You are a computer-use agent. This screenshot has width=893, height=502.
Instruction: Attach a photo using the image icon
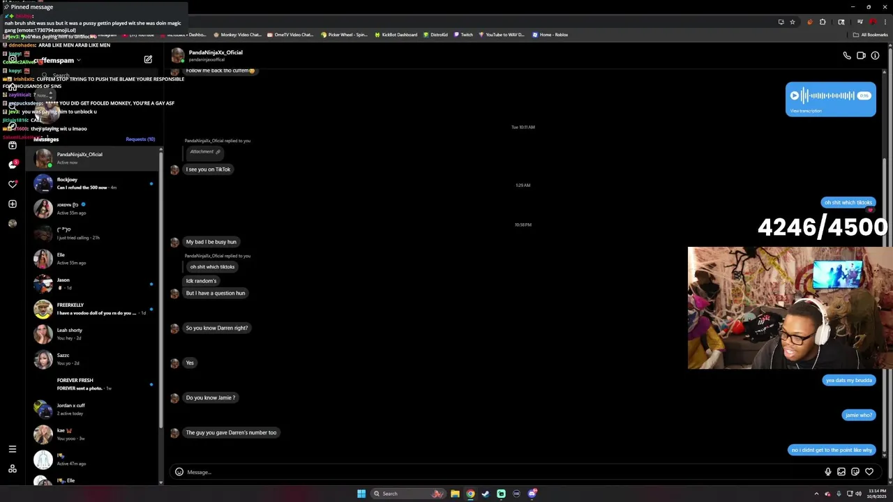(x=841, y=472)
